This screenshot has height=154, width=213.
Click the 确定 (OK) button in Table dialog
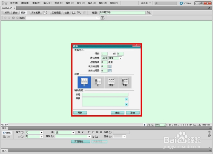tap(118, 113)
